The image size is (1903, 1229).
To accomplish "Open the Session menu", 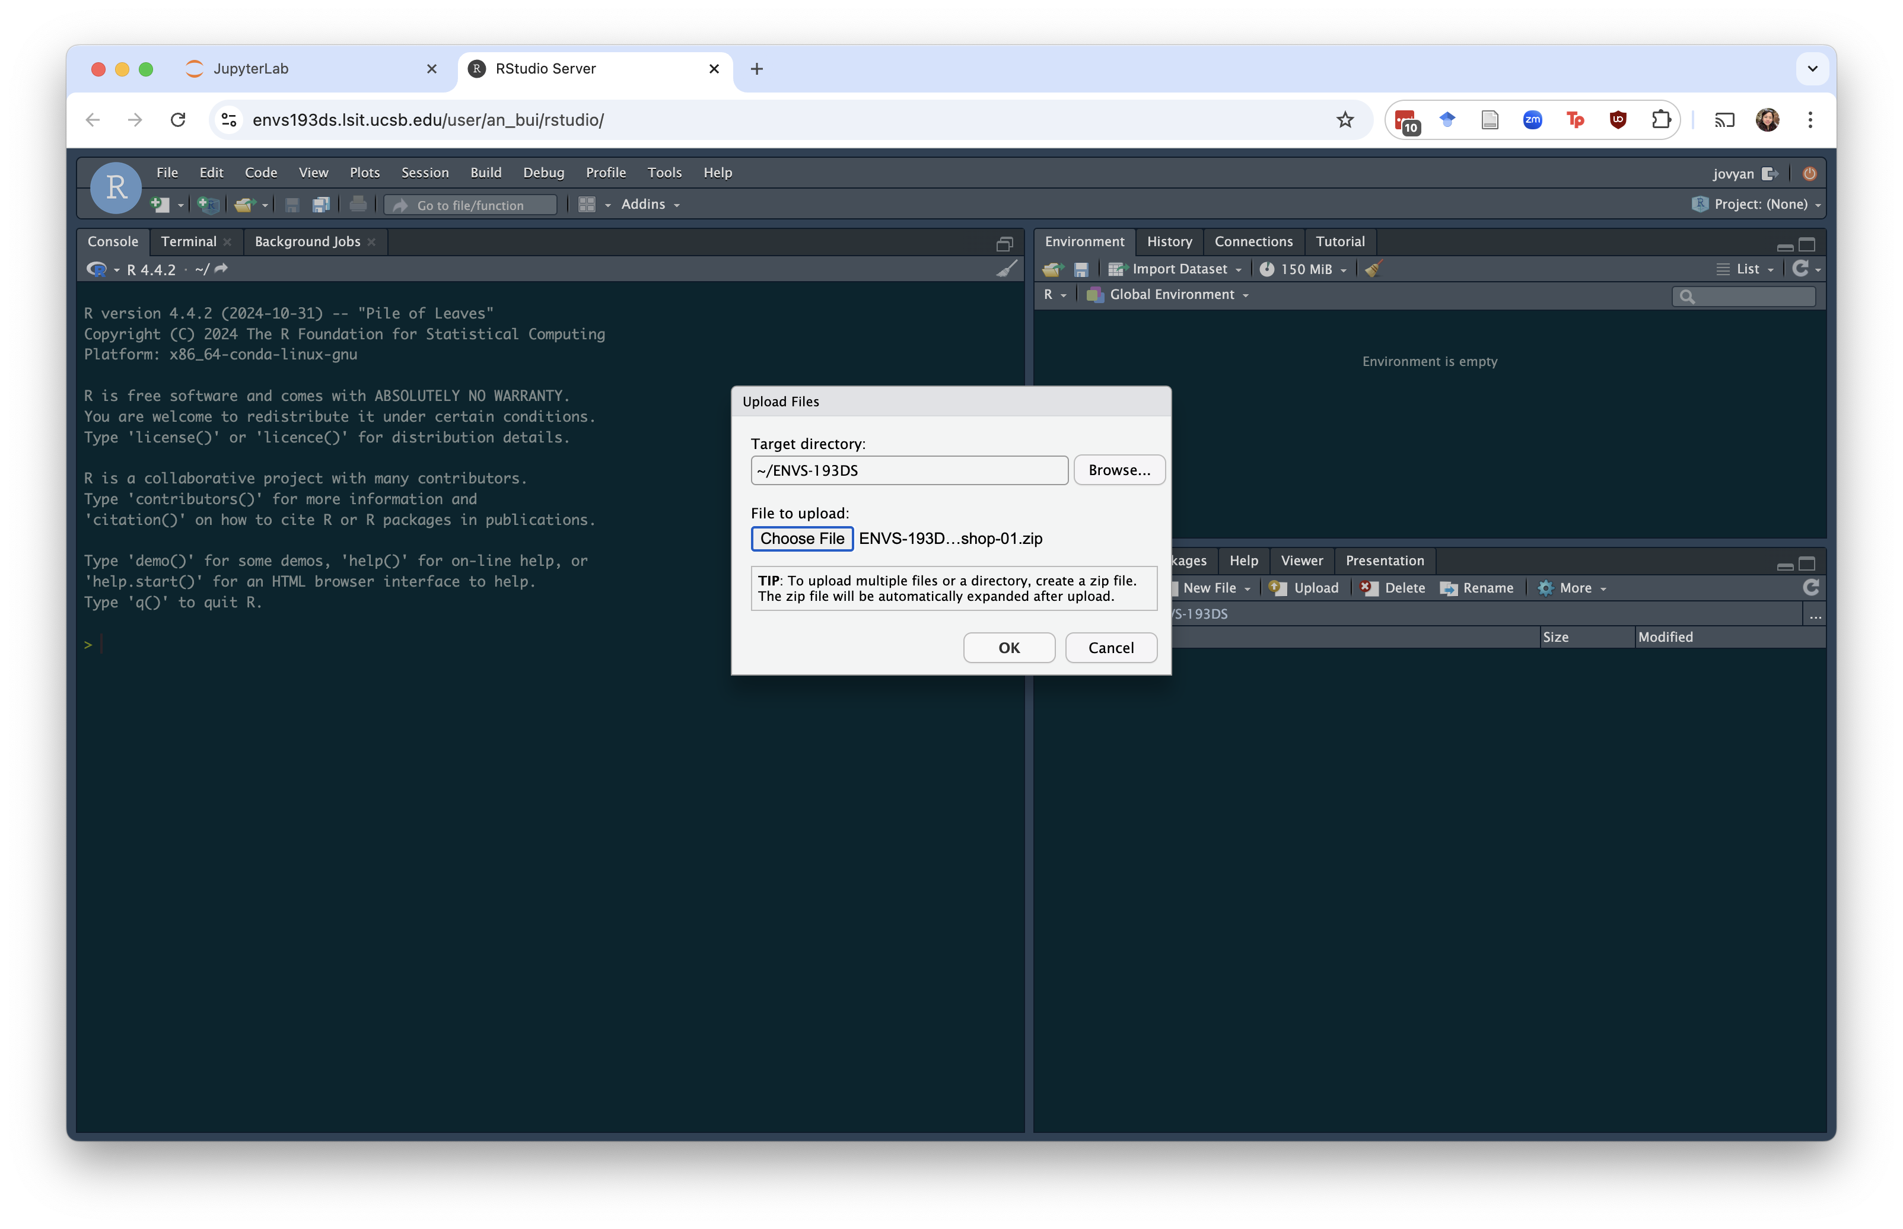I will pyautogui.click(x=425, y=173).
